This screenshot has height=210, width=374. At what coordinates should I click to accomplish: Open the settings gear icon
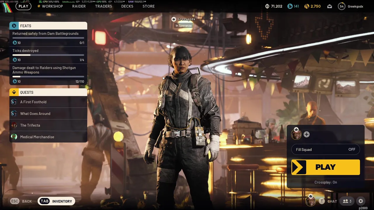coord(361,201)
